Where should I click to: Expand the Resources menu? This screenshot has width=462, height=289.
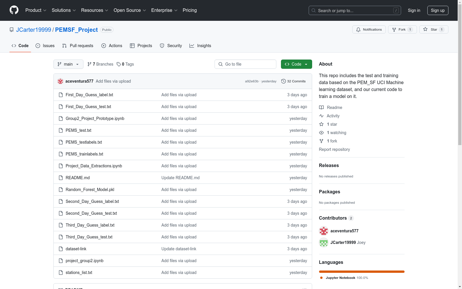[x=95, y=10]
